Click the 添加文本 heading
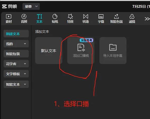This screenshot has height=119, width=150. [x=42, y=32]
